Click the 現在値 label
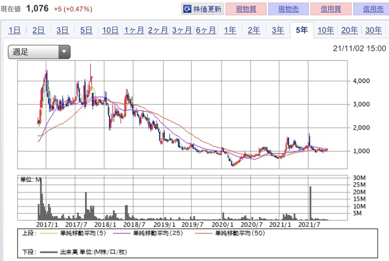Screen dimensions: 389x261 (x=11, y=9)
